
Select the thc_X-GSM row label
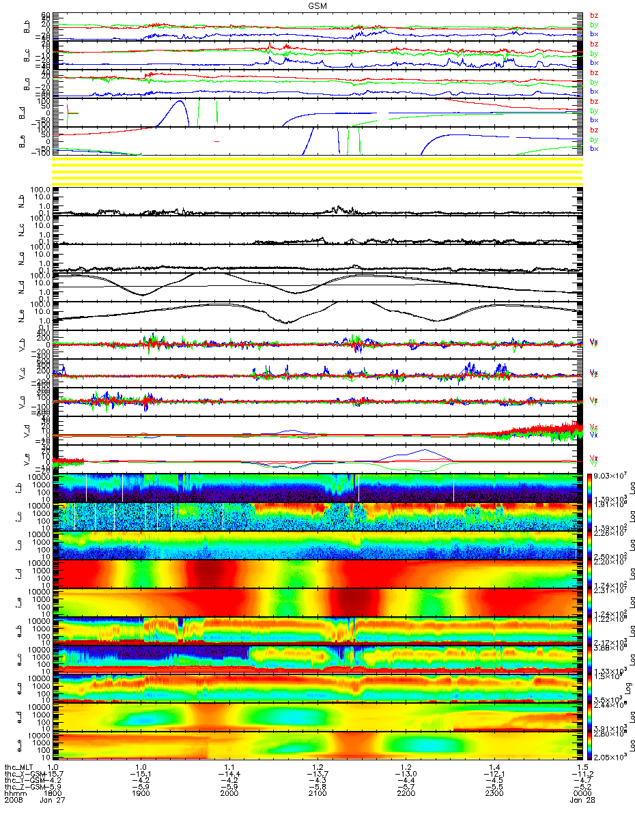[x=24, y=774]
